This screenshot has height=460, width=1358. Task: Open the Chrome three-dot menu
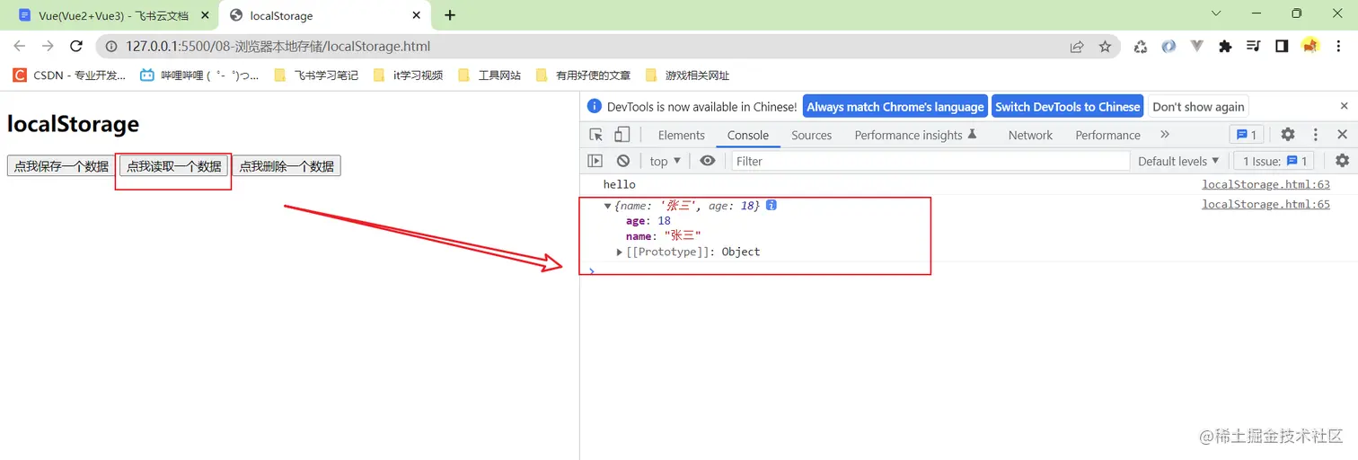(x=1339, y=47)
